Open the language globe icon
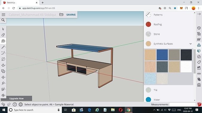 (x=21, y=104)
